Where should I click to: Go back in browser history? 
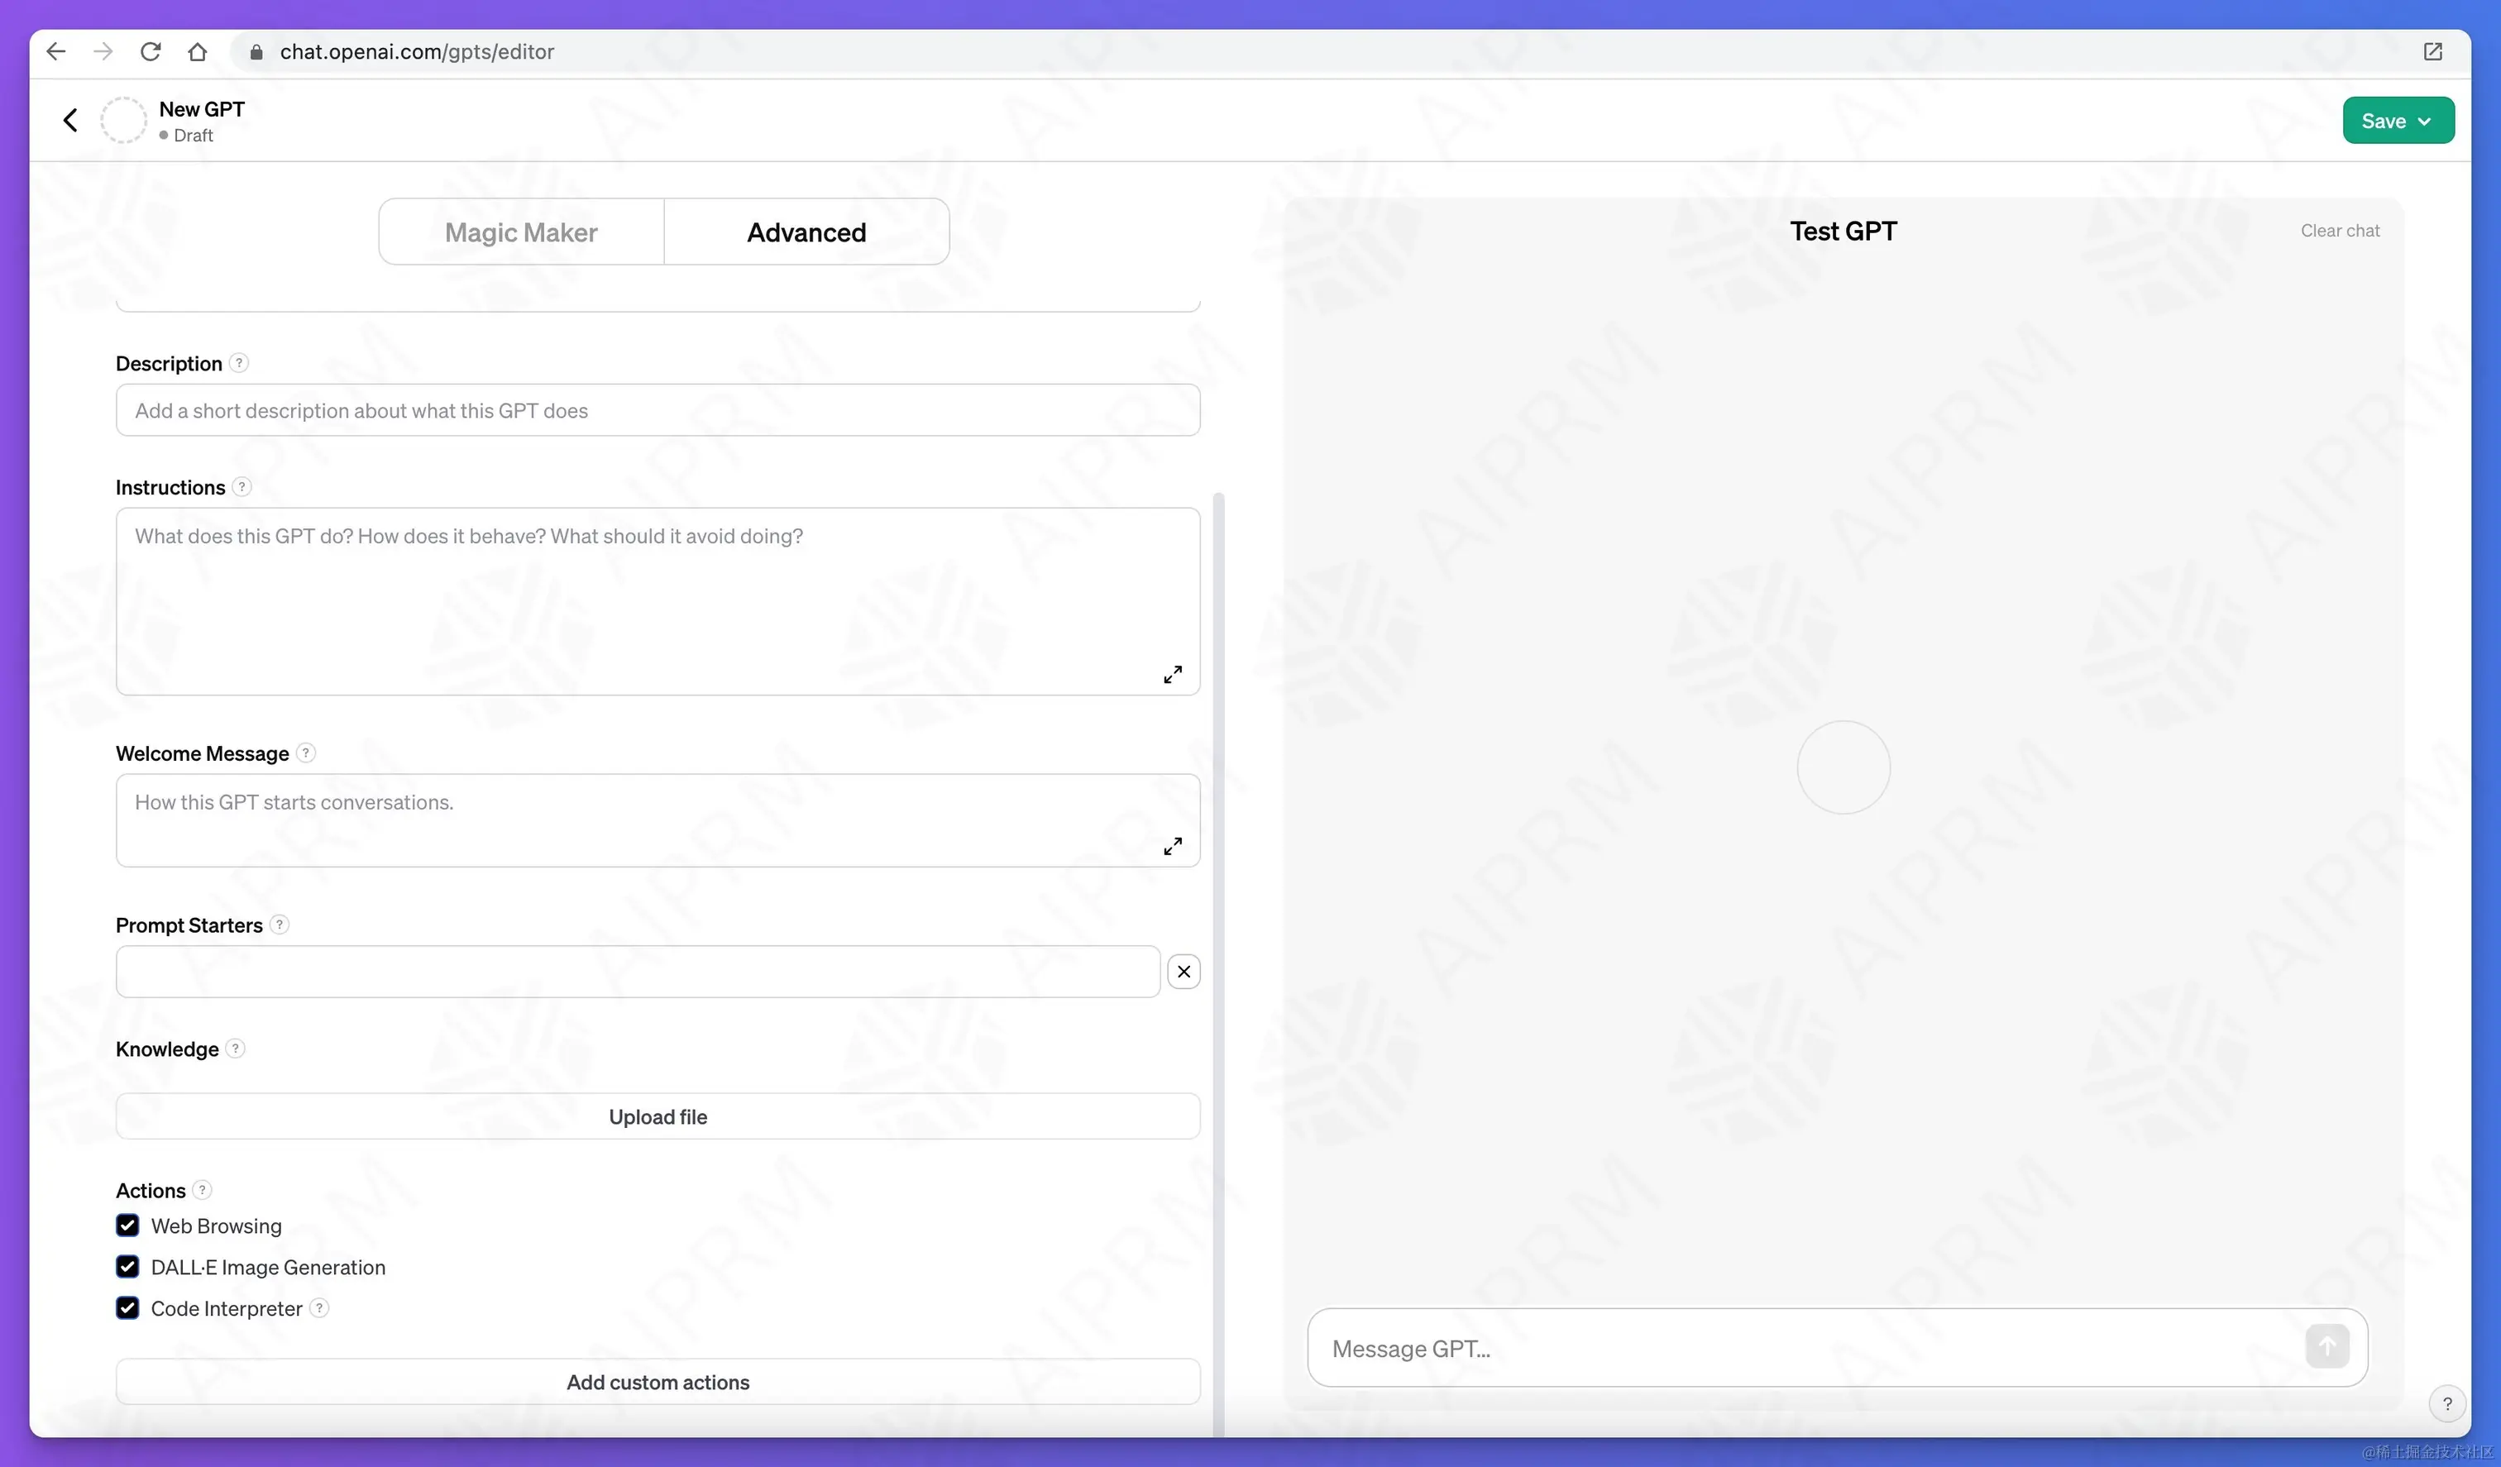click(55, 51)
